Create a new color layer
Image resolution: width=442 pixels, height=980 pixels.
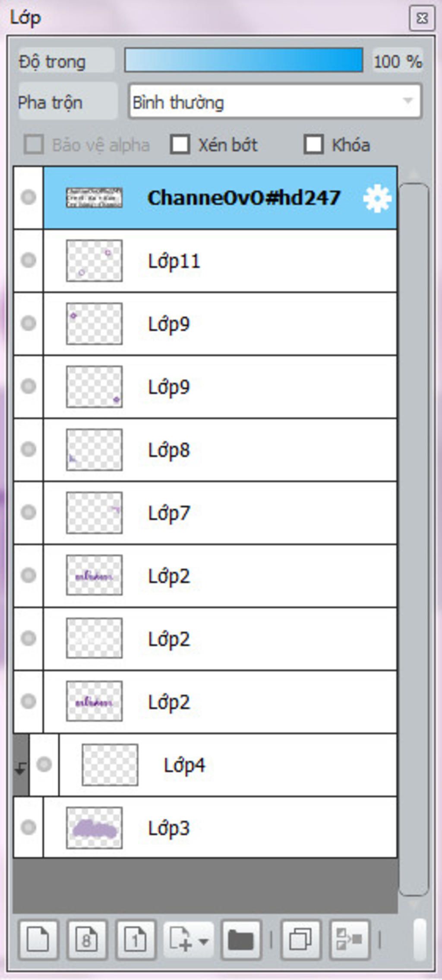click(38, 940)
